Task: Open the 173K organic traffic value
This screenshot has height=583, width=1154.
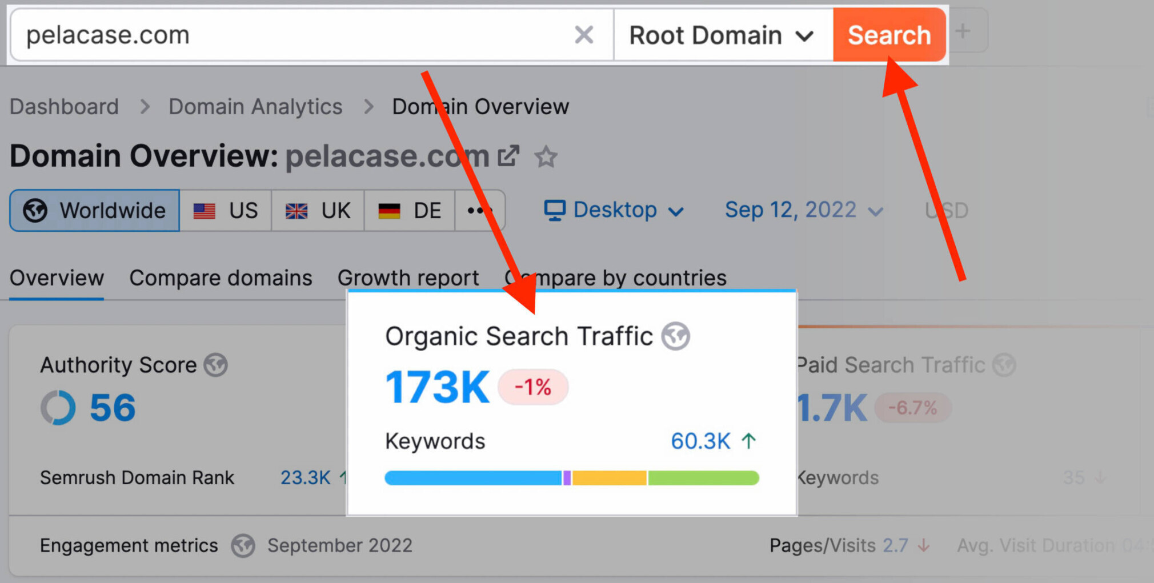Action: 438,387
